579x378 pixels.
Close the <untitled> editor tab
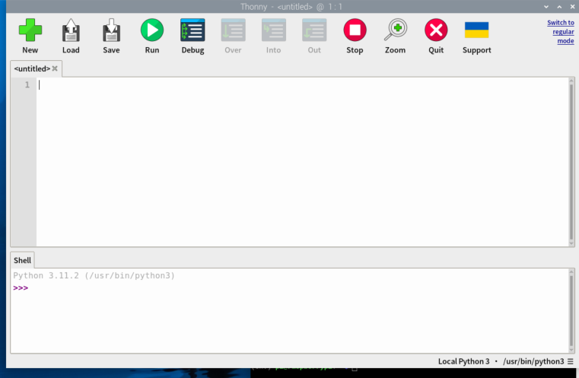click(55, 68)
